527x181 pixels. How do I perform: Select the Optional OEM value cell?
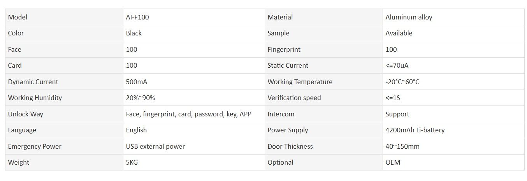pos(453,162)
